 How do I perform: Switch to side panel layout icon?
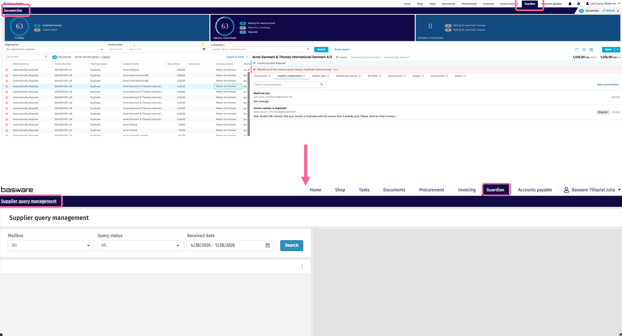point(591,50)
